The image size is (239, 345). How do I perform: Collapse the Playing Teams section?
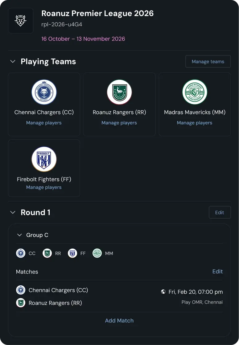pos(13,61)
